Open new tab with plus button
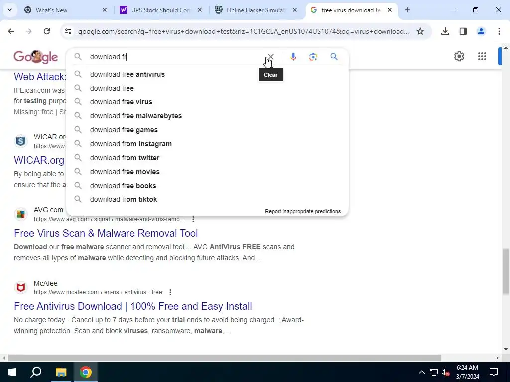510x382 pixels. pyautogui.click(x=407, y=10)
